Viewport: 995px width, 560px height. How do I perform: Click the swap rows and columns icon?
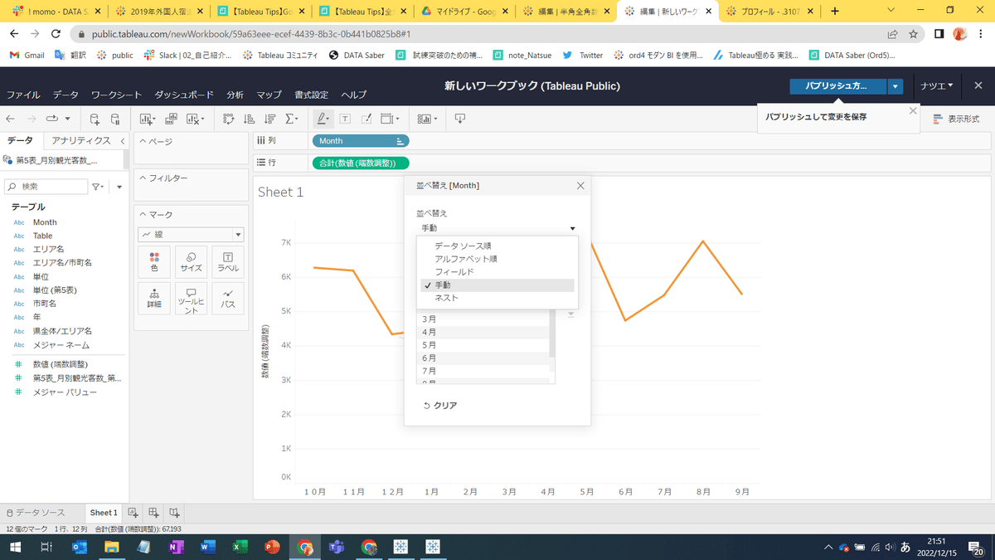pos(229,119)
